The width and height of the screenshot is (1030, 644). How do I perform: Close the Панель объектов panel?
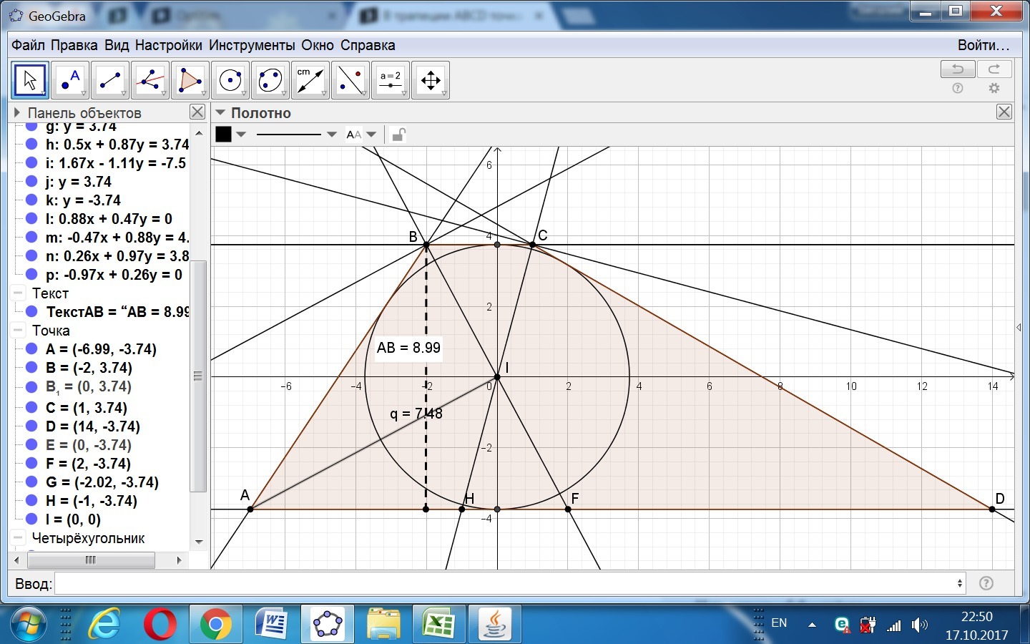click(x=197, y=112)
